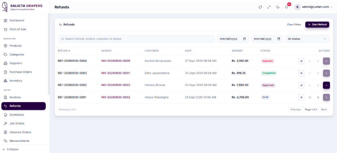337x153 pixels.
Task: Select refund number REF-20260930-0004
Action: pos(72,61)
